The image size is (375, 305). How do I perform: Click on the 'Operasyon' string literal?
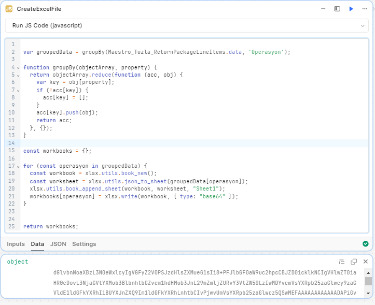coord(266,52)
